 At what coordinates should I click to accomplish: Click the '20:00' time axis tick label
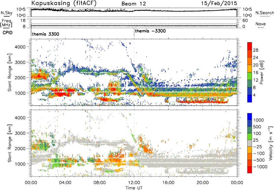203,183
